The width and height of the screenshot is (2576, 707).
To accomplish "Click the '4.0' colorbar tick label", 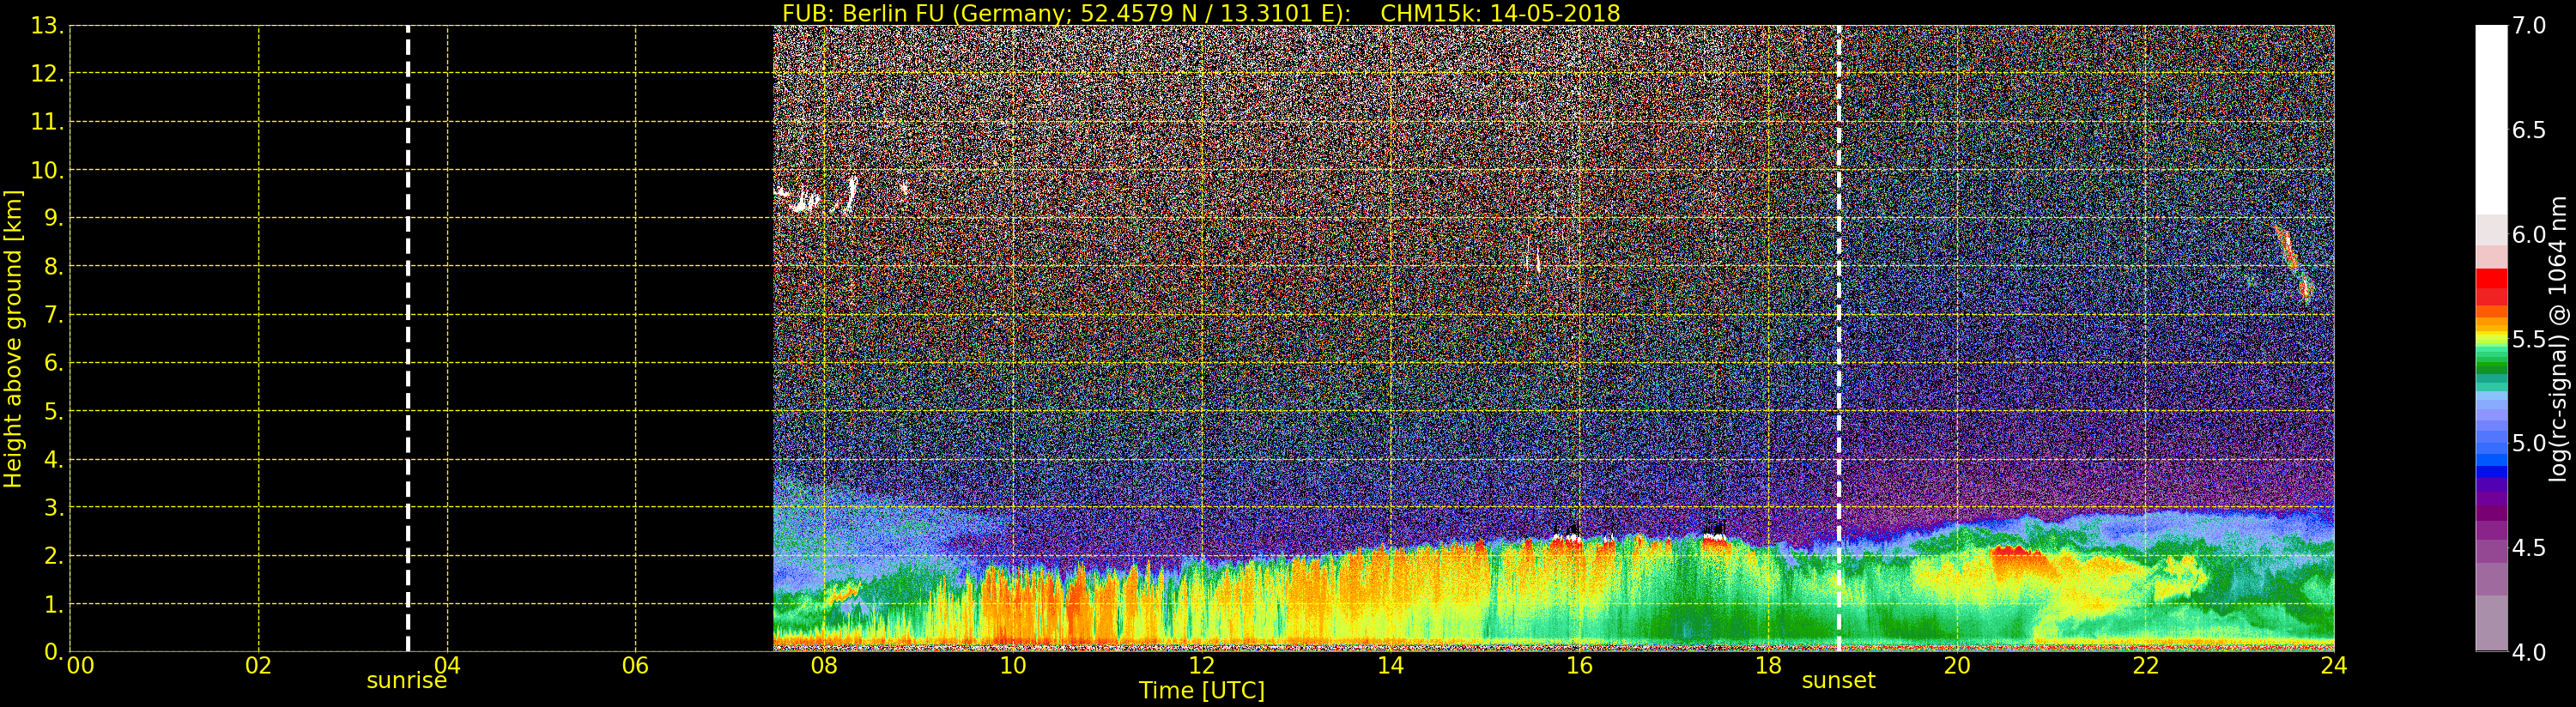I will pos(2529,652).
